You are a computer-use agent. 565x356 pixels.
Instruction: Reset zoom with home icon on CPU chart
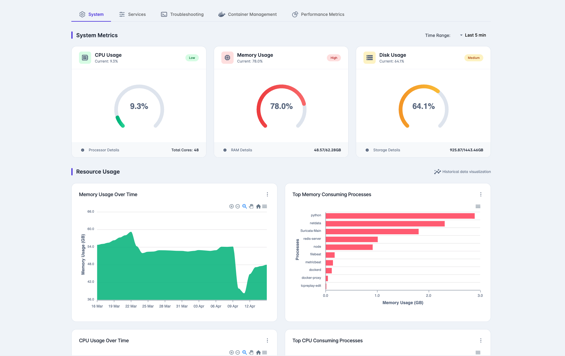pos(258,353)
